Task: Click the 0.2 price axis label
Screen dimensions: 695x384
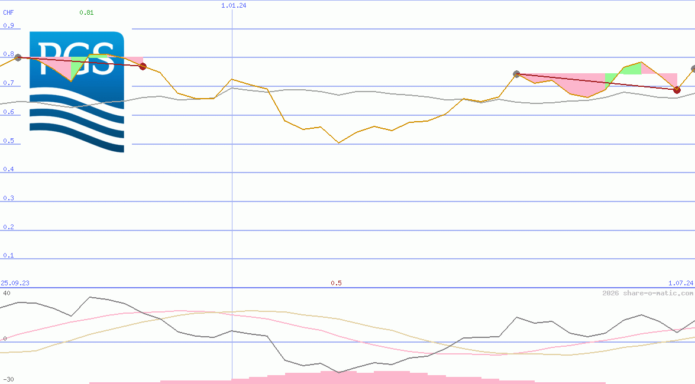Action: click(8, 227)
